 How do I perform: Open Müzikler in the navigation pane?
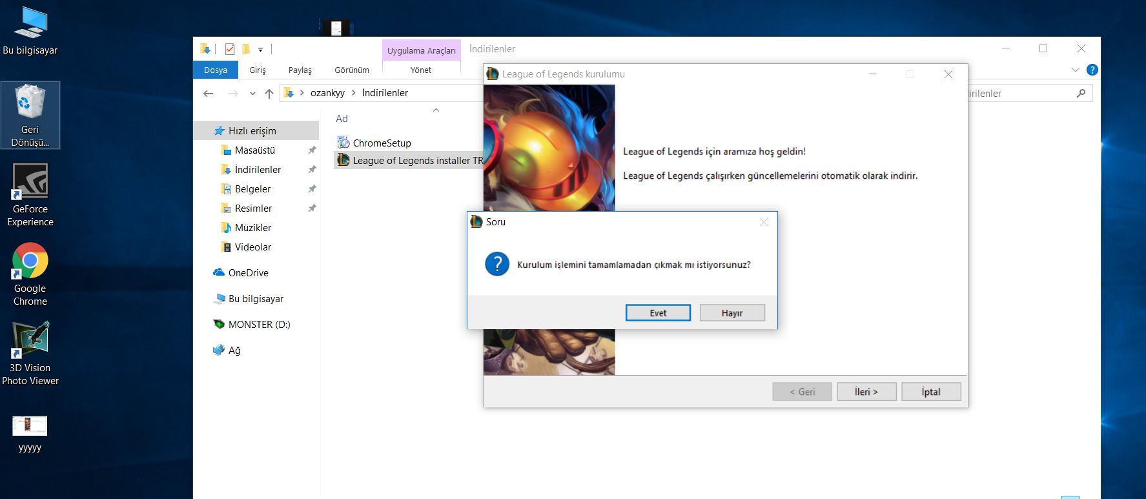click(x=253, y=227)
